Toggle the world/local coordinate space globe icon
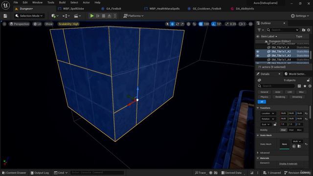 pos(188,24)
